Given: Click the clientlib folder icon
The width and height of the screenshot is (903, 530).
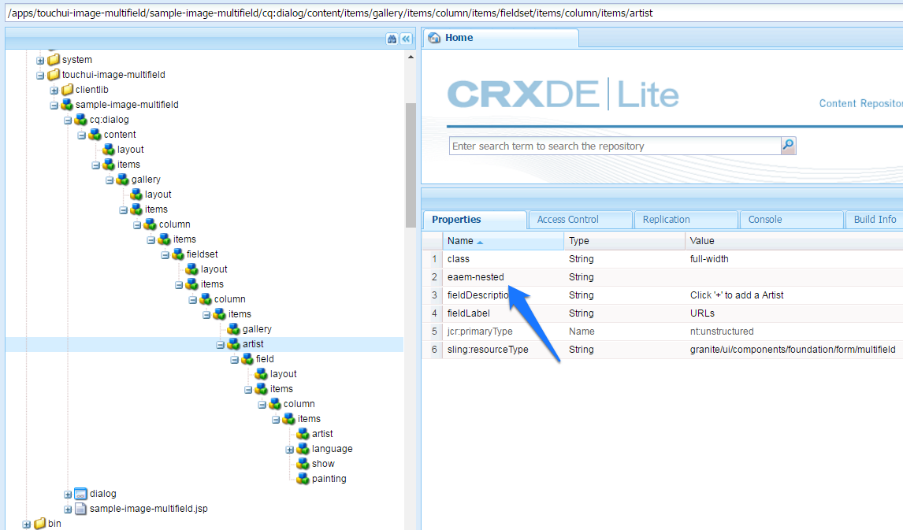Looking at the screenshot, I should point(68,89).
